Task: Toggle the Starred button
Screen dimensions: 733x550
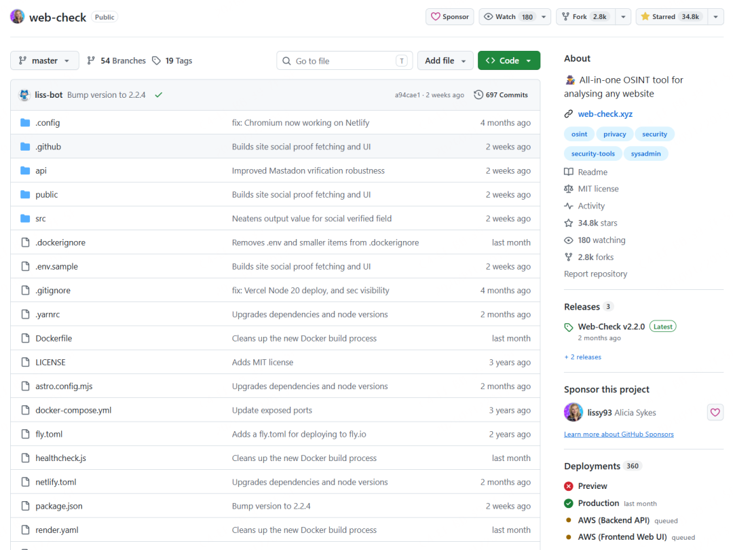Action: click(x=671, y=17)
